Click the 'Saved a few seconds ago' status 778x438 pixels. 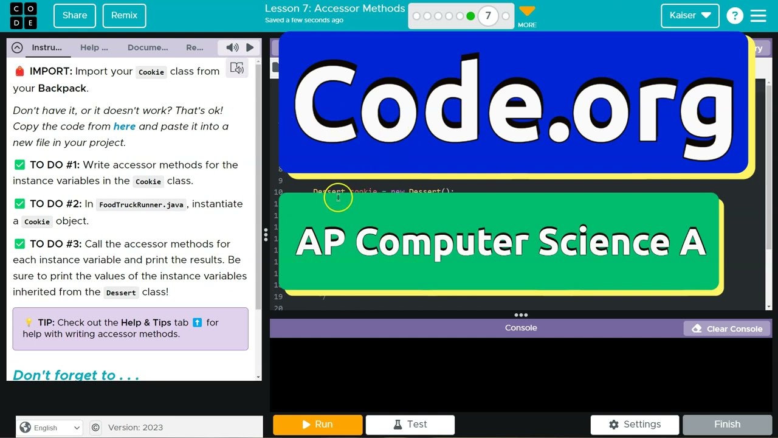coord(304,20)
